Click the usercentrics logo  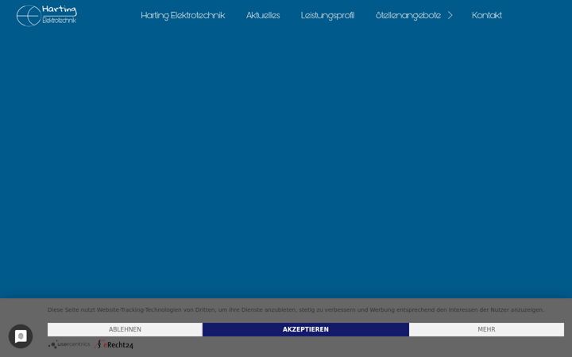pos(69,344)
